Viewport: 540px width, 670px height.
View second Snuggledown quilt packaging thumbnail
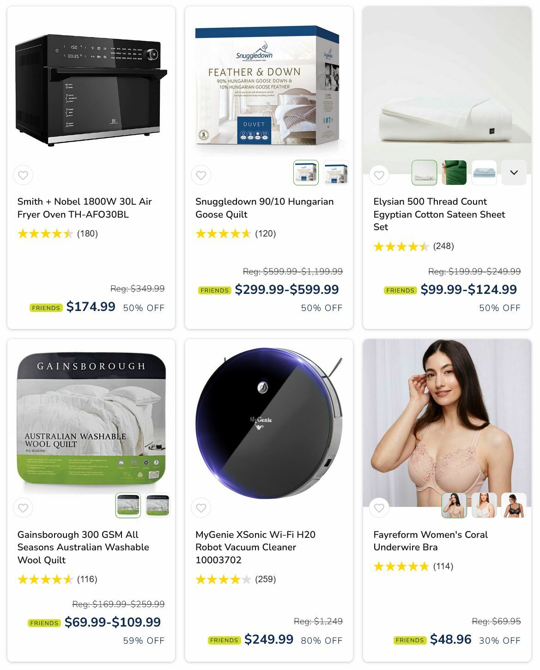[336, 172]
